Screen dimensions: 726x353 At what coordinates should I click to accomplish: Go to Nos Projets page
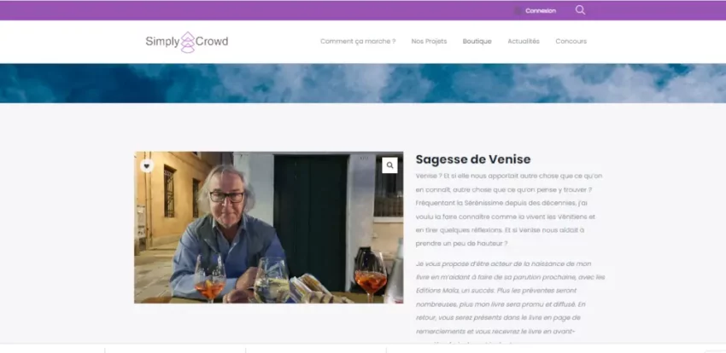coord(429,41)
